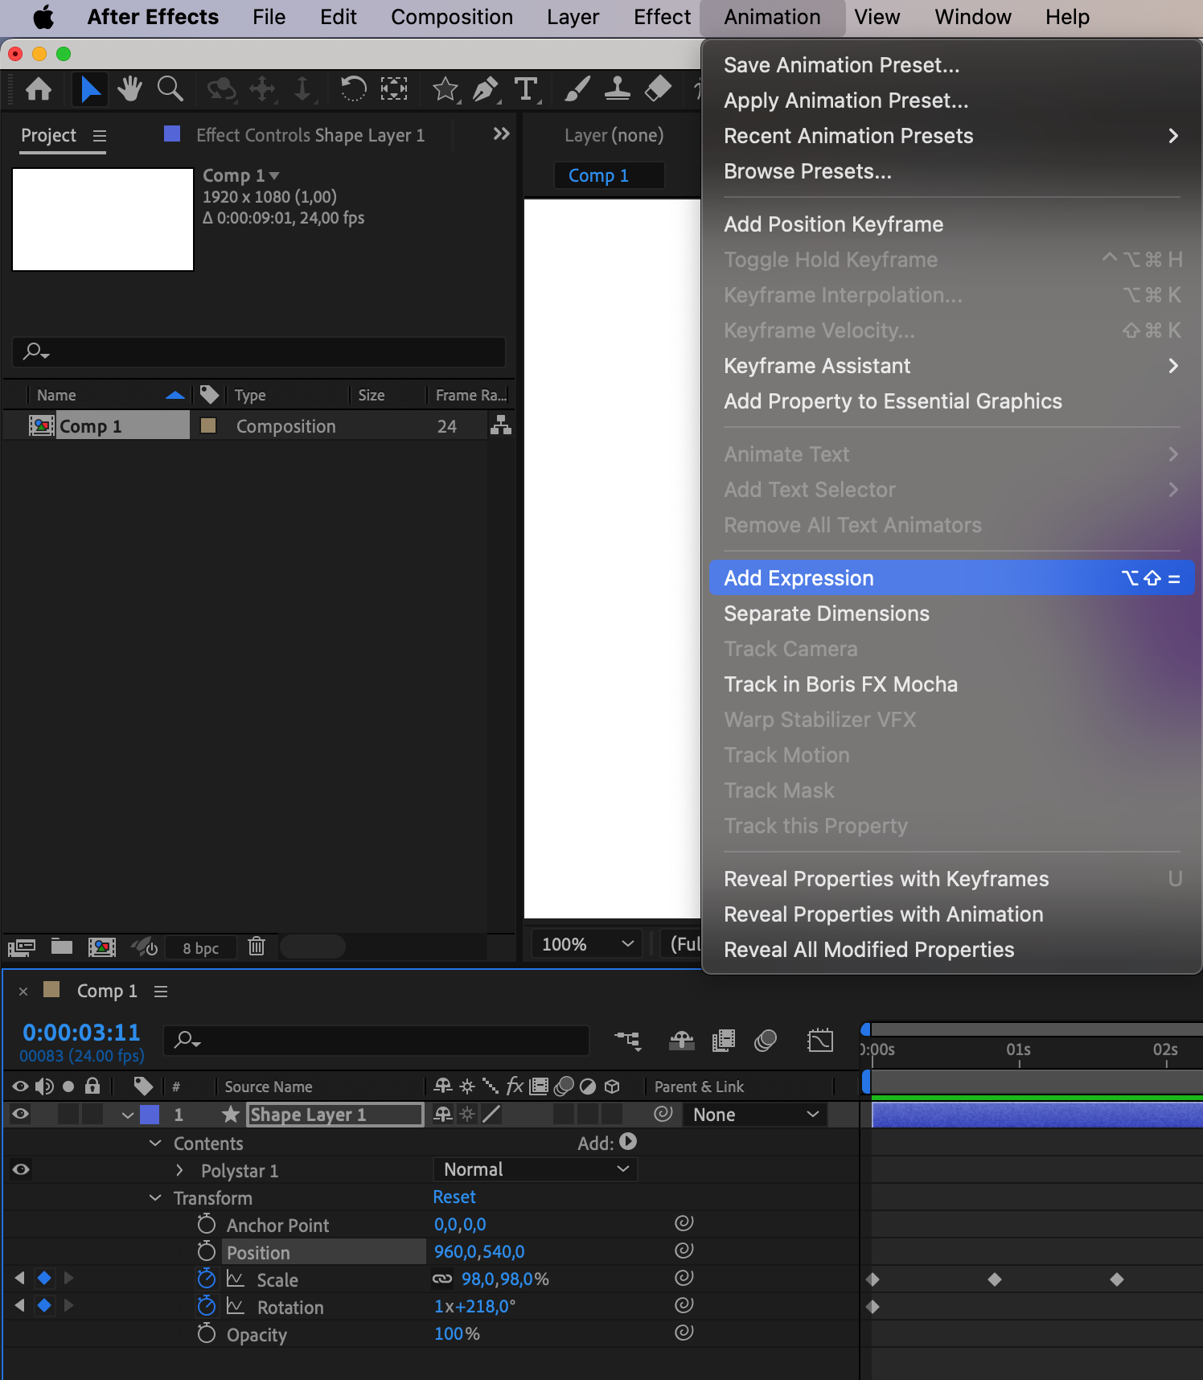Open Comp 1 name dropdown arrow

274,175
